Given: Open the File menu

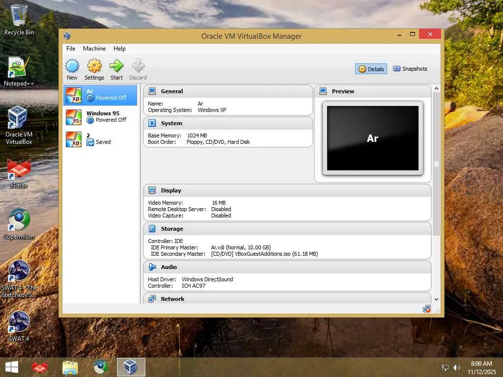Looking at the screenshot, I should point(71,49).
